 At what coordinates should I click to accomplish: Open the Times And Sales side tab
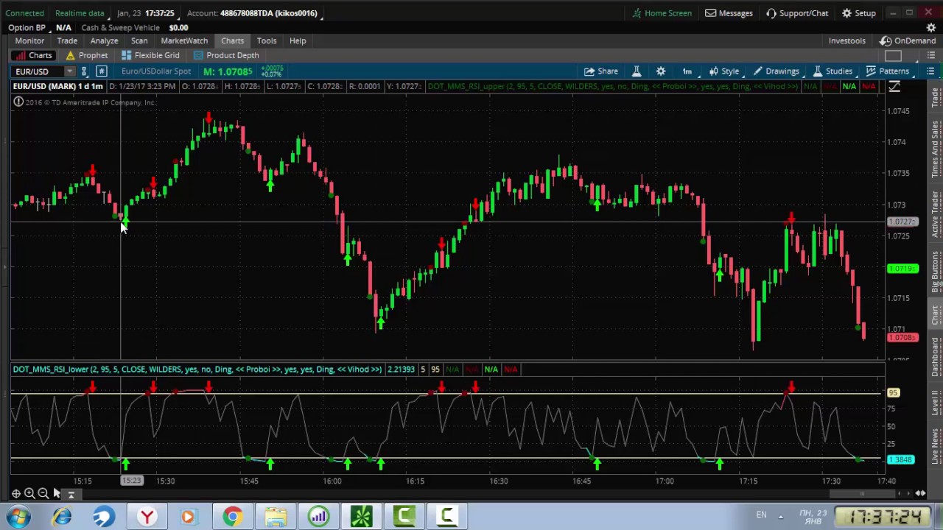935,149
